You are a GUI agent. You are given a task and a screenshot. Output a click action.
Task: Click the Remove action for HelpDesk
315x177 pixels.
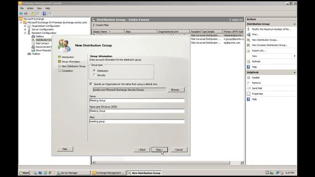tap(256, 83)
